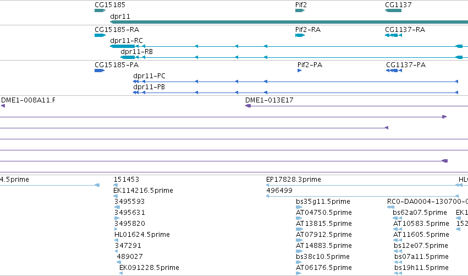Viewport: 468px width, 276px height.
Task: Select the DME1-008A11.F arrow glyph
Action: [x=3, y=106]
